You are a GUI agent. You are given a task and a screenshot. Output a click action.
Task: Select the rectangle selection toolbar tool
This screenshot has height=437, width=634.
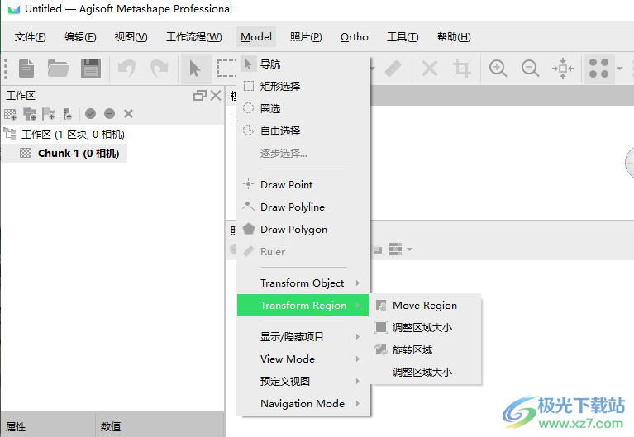point(226,69)
